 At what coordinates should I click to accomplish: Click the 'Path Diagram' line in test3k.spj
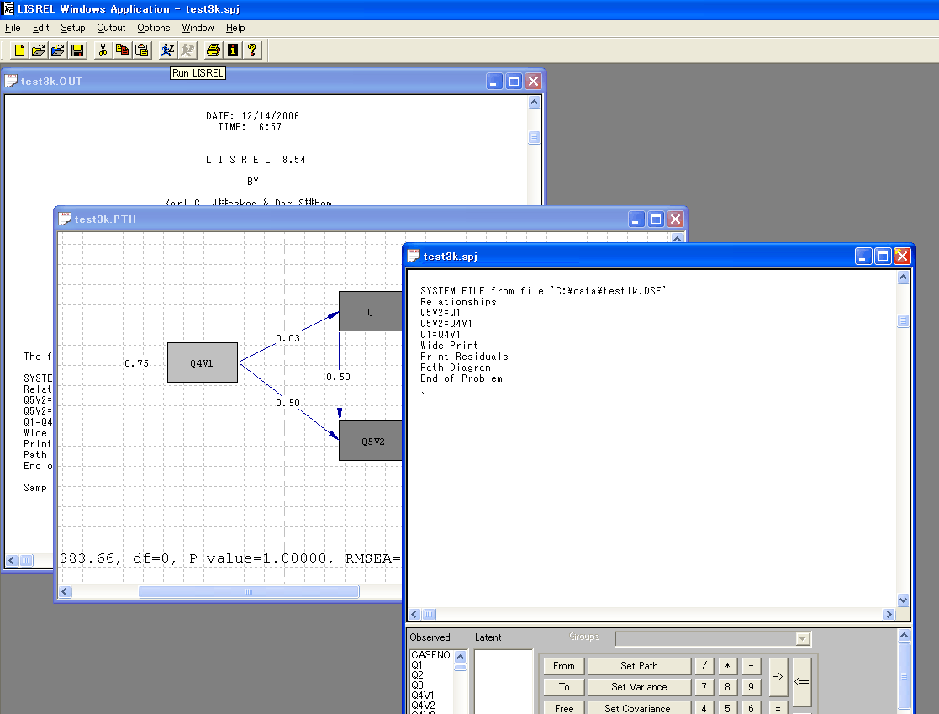tap(456, 368)
